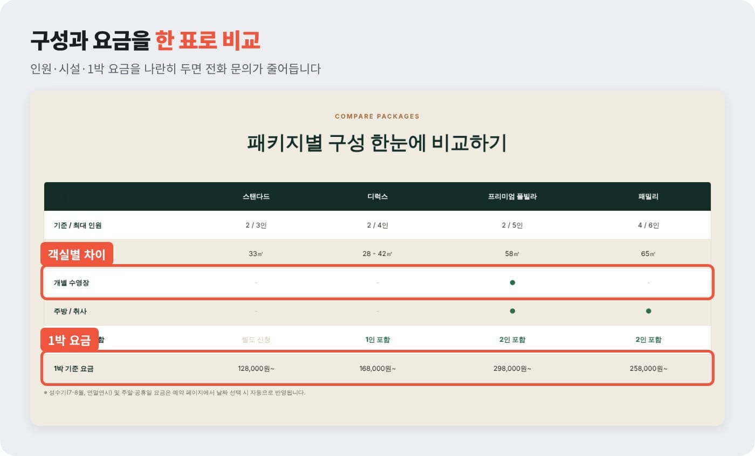Image resolution: width=755 pixels, height=456 pixels.
Task: Click the 개별 수영장 dot under 프리미엄 풀빌라
Action: (x=512, y=282)
